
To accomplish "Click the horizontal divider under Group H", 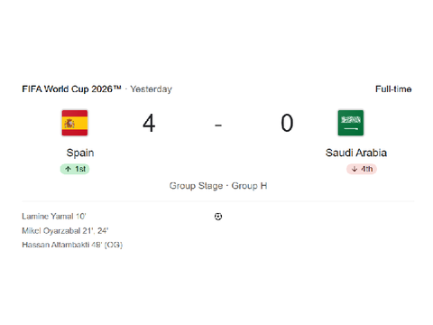I will [218, 200].
